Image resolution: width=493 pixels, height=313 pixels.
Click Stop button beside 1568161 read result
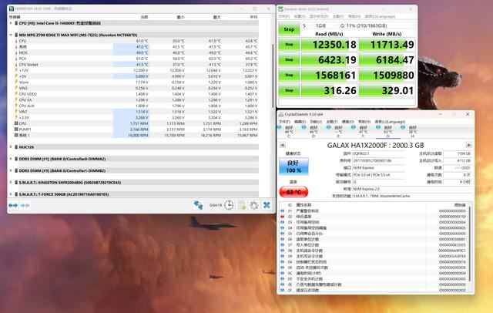(289, 76)
